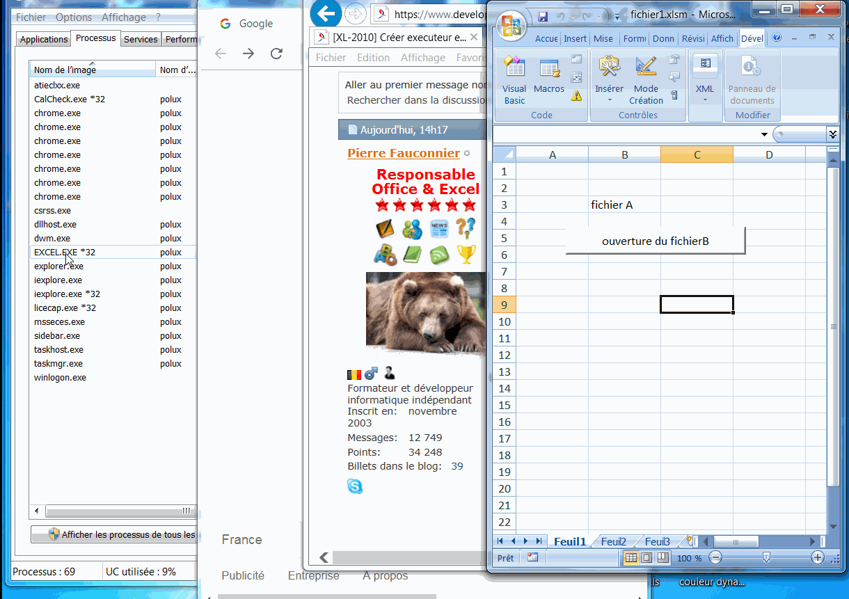Image resolution: width=849 pixels, height=599 pixels.
Task: Open the Insertion ribbon tab in Excel
Action: [x=576, y=39]
